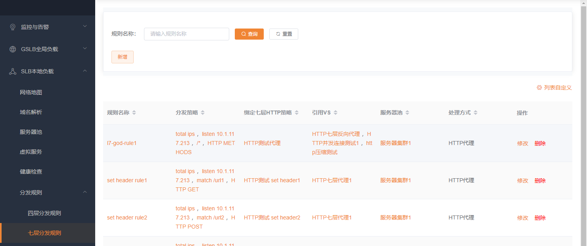Click the 新增 button
This screenshot has width=587, height=246.
tap(123, 57)
